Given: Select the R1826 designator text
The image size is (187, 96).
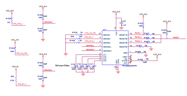Looking at the screenshot, I should tap(72, 40).
